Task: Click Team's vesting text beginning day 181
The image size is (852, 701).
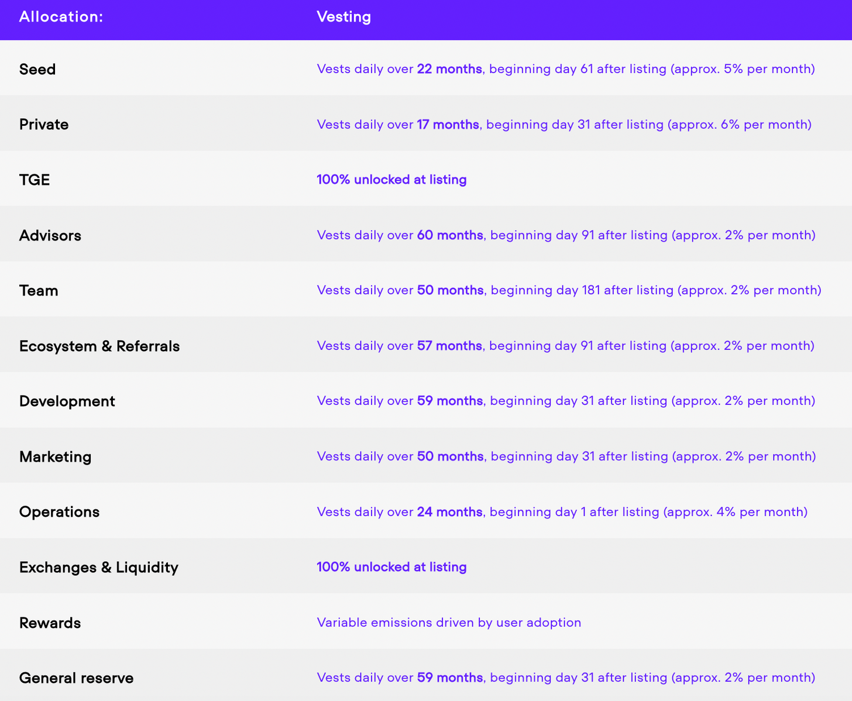Action: tap(569, 290)
